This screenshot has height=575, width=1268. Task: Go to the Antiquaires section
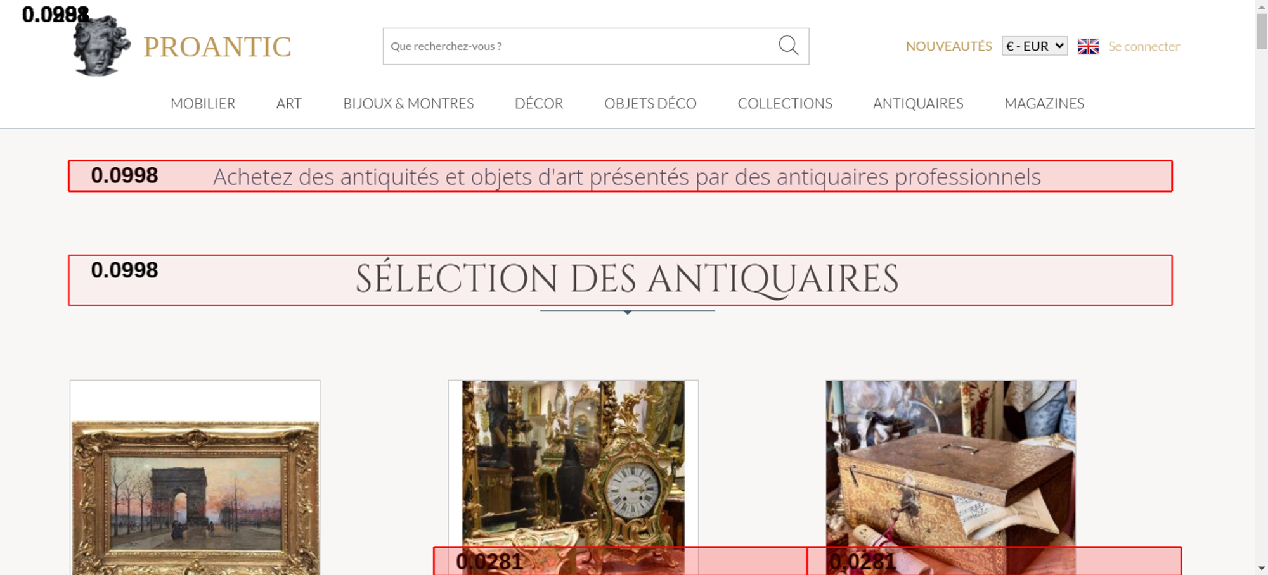pyautogui.click(x=917, y=103)
